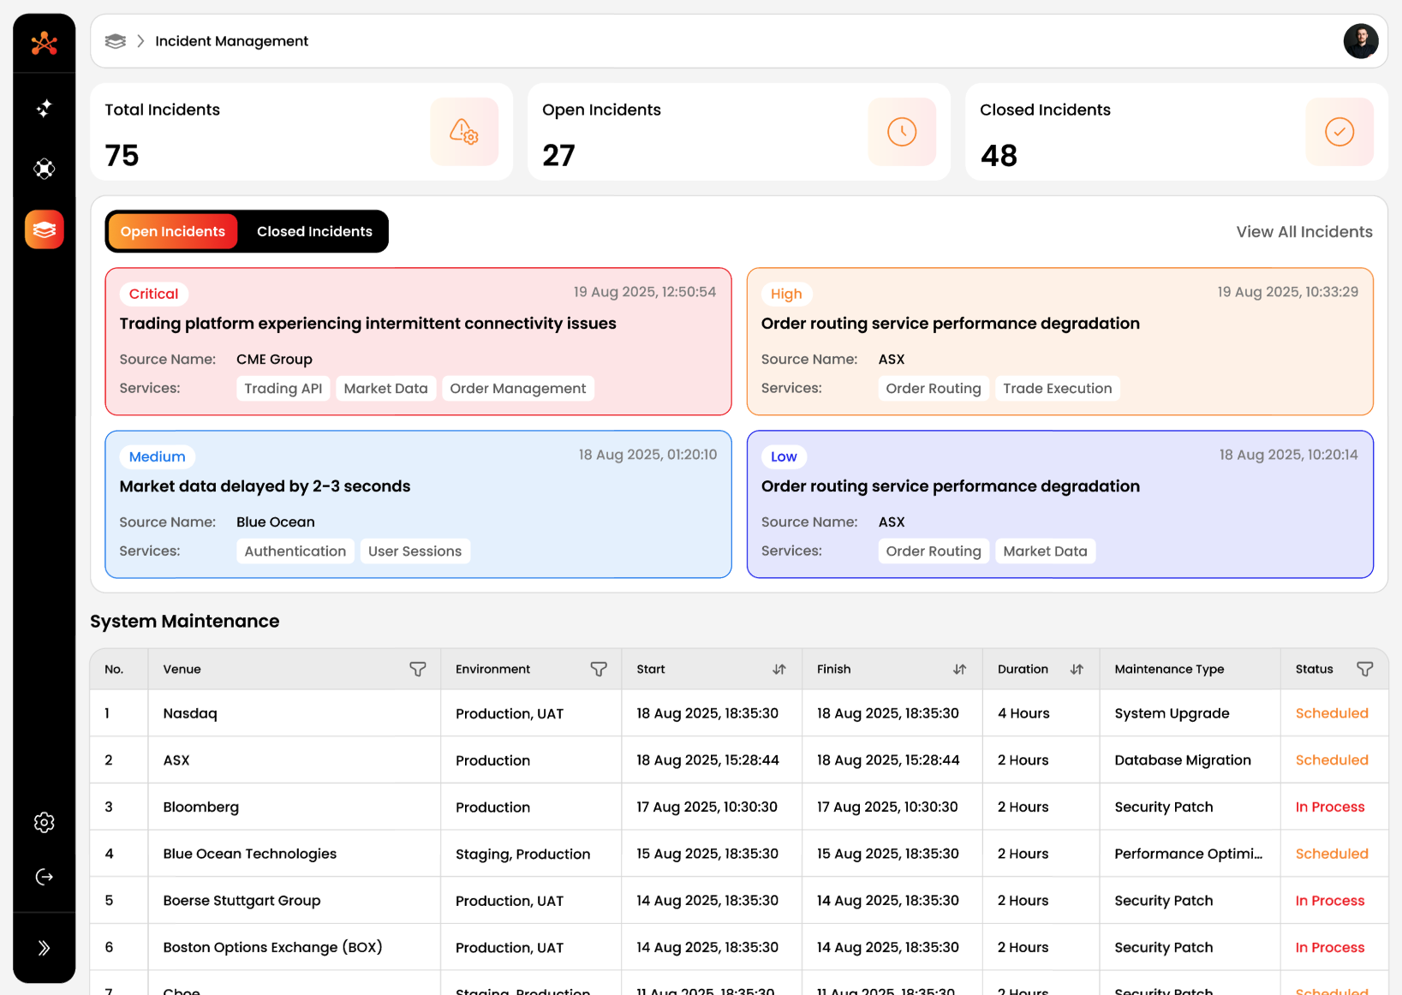The image size is (1402, 995).
Task: Open the user profile avatar
Action: (x=1360, y=41)
